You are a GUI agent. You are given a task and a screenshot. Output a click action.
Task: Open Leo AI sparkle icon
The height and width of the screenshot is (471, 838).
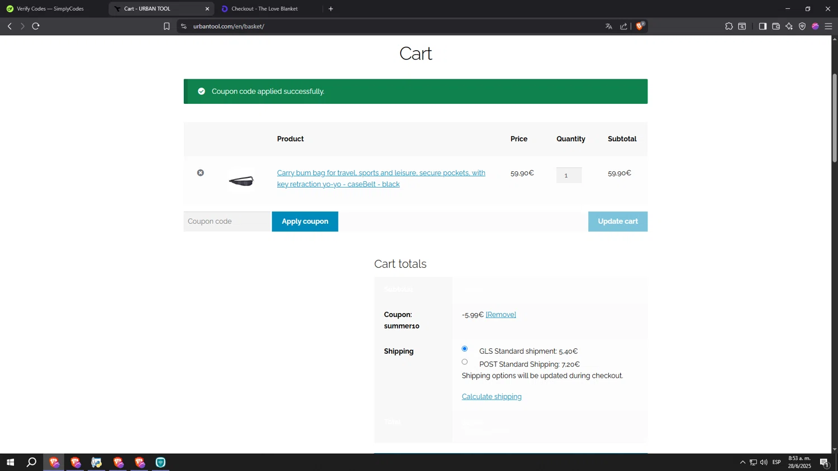(789, 26)
